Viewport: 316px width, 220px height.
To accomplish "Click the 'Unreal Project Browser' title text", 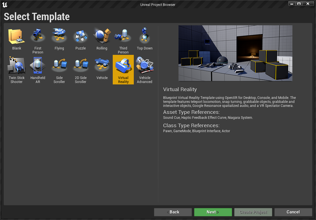I will pyautogui.click(x=158, y=5).
